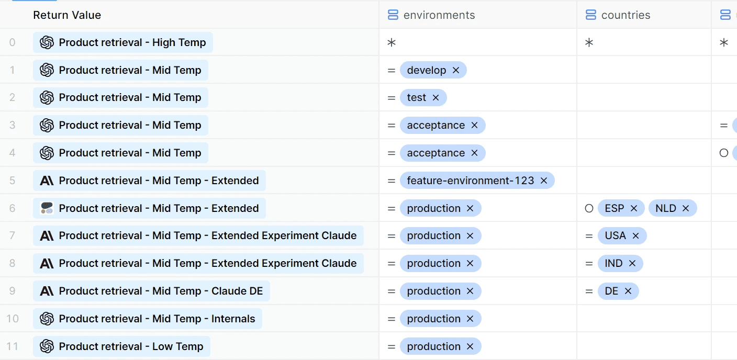The width and height of the screenshot is (737, 360).
Task: Click Anthropic icon in row 5
Action: point(47,181)
